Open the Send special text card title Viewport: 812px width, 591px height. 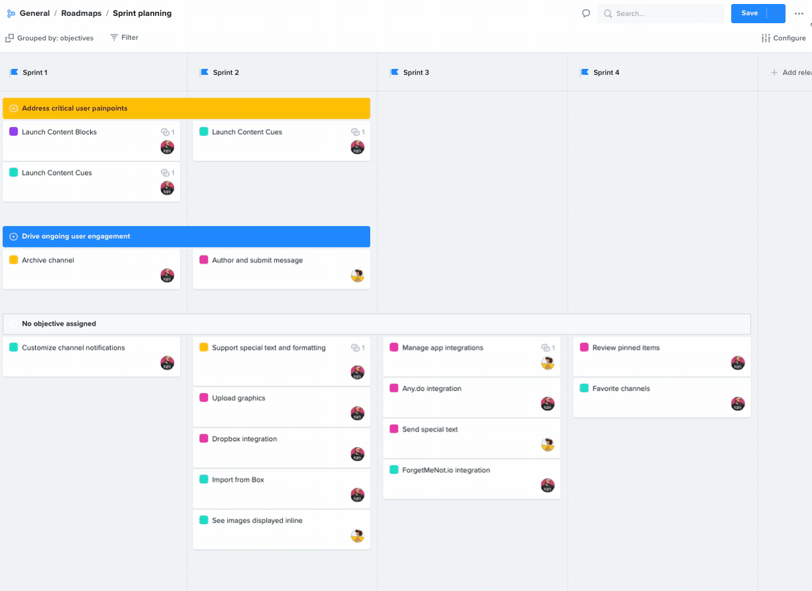[430, 430]
